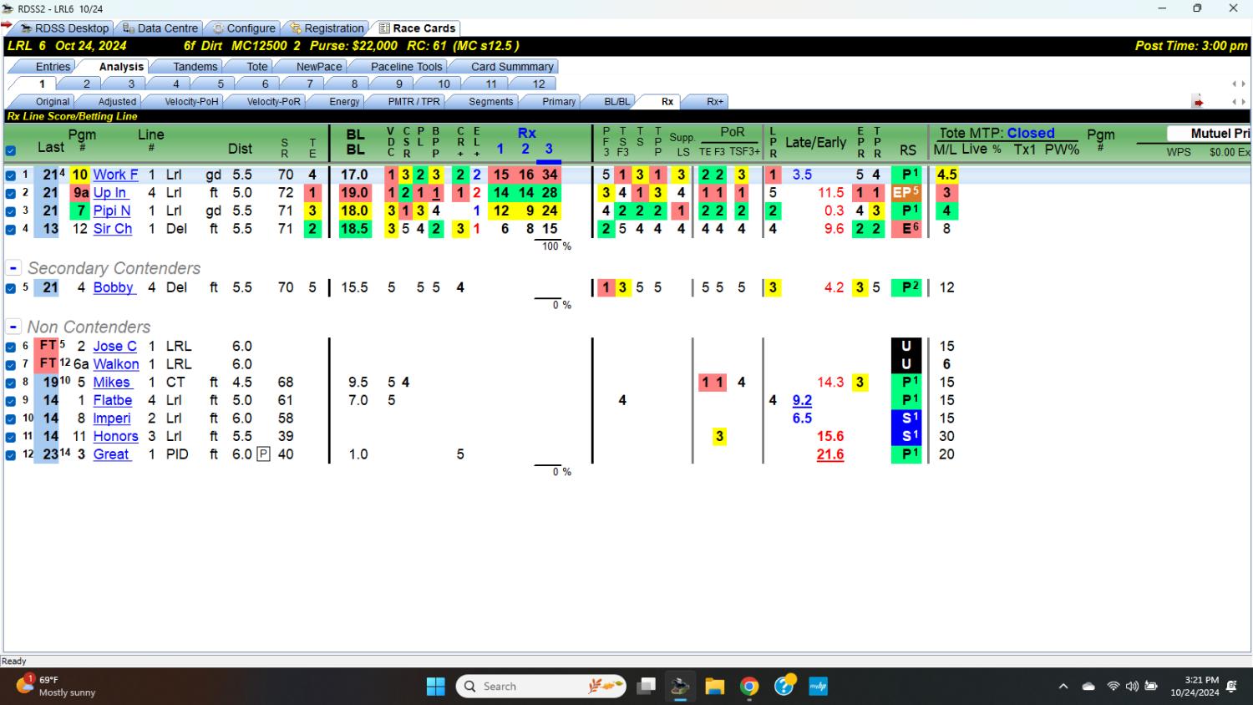Click the underlined 21.6 Late/Early value

830,454
